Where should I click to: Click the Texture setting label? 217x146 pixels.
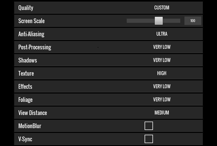pos(26,73)
